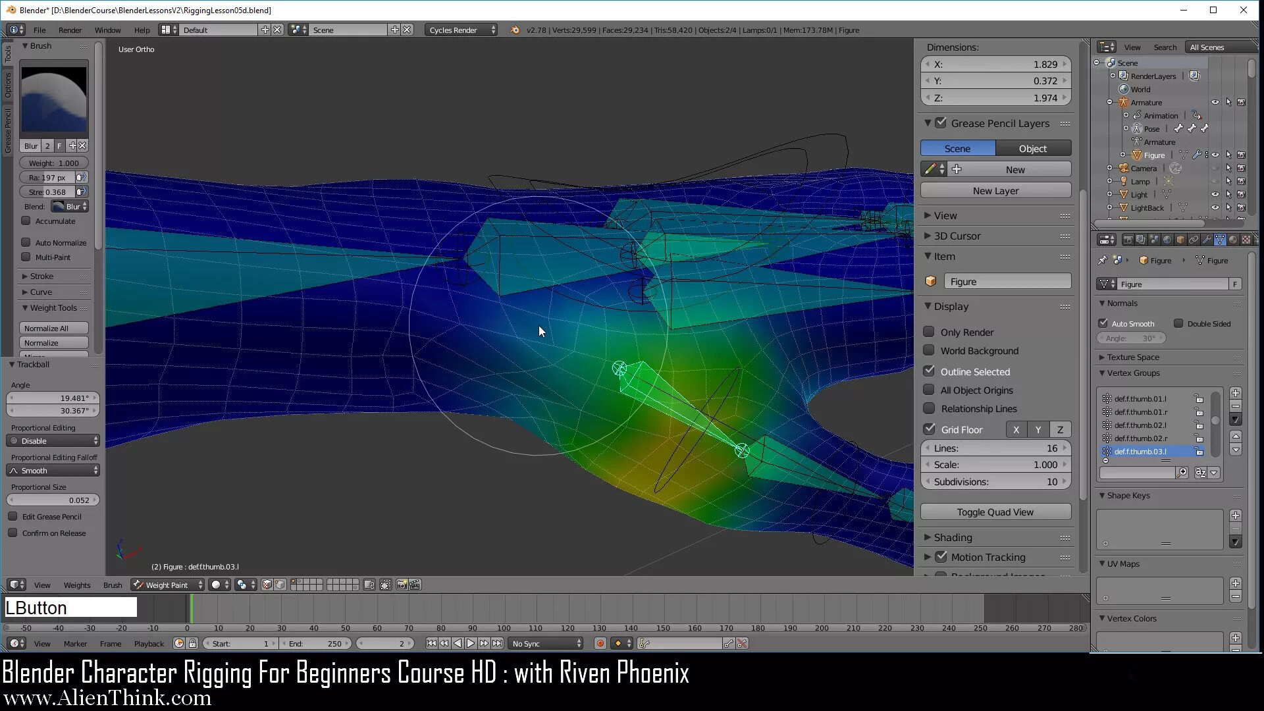Image resolution: width=1264 pixels, height=711 pixels.
Task: Open the Material properties tab
Action: [1233, 240]
